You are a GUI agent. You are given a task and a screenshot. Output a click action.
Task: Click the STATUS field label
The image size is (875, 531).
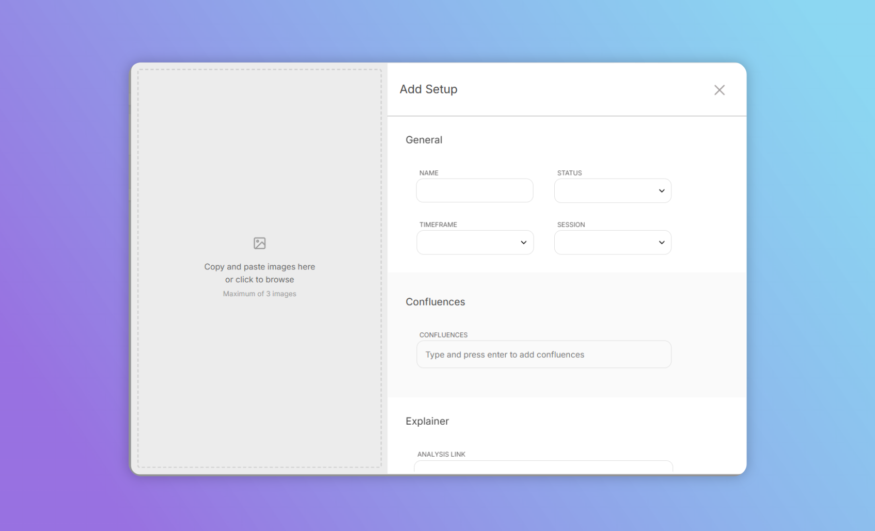[x=569, y=173]
